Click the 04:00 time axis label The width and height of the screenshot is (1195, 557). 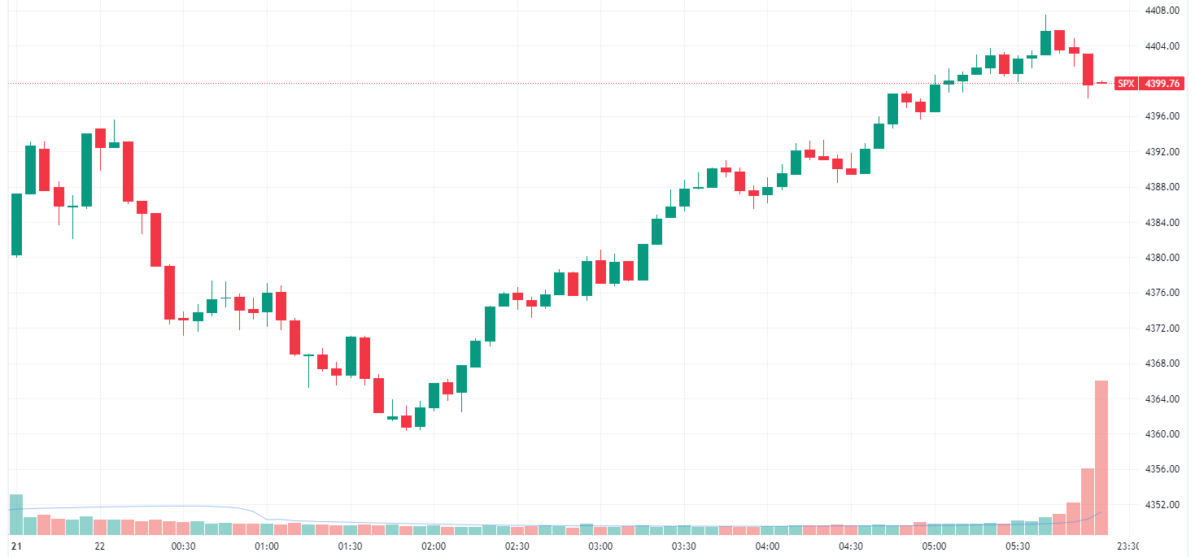pyautogui.click(x=767, y=546)
